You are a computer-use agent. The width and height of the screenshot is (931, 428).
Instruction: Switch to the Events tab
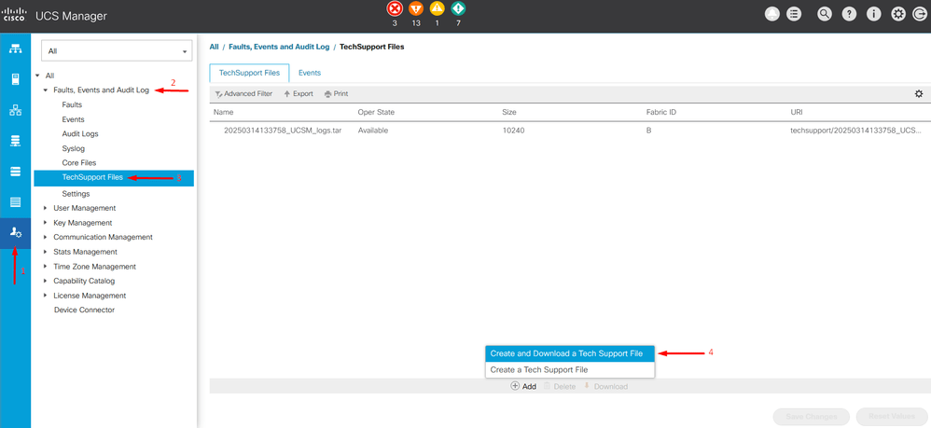(x=310, y=73)
